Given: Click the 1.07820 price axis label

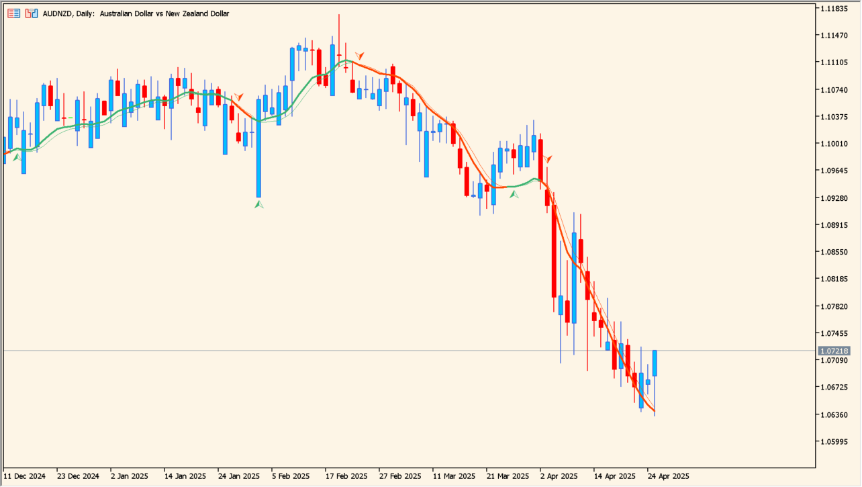Looking at the screenshot, I should 834,306.
